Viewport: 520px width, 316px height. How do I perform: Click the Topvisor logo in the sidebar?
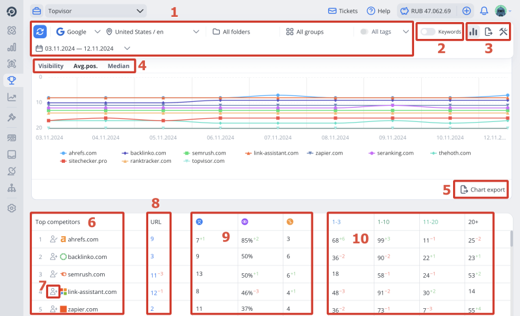[x=12, y=12]
